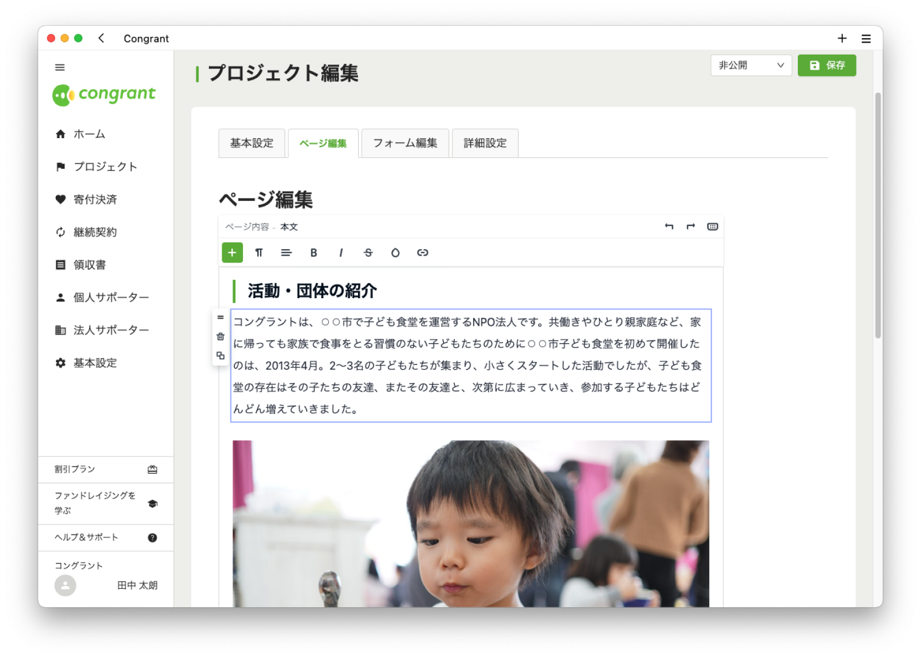Open プロジェクト in the sidebar
Viewport: 921px width, 658px height.
[x=106, y=167]
